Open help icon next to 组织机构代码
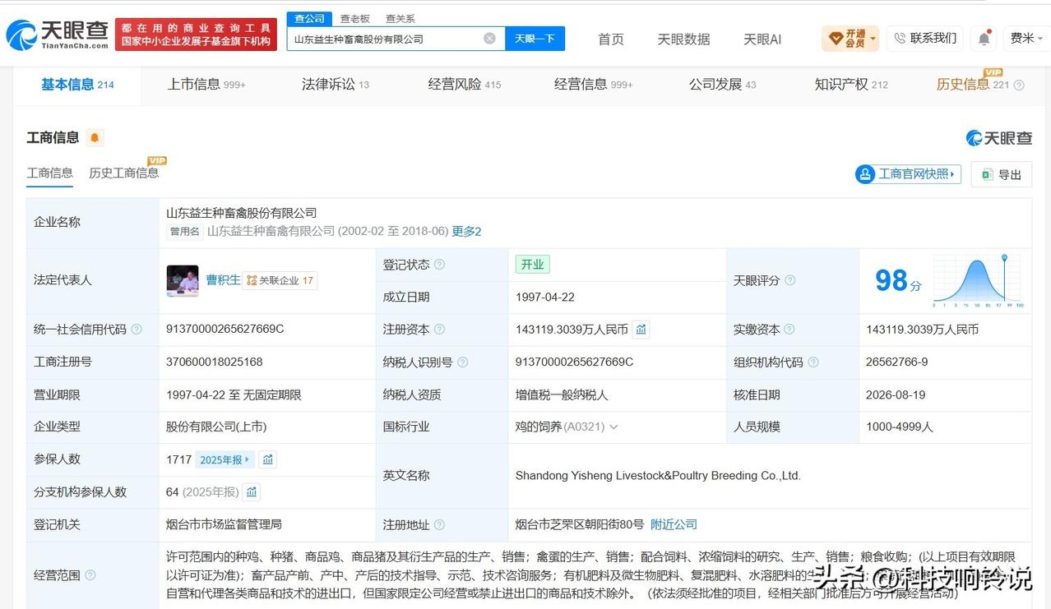1051x609 pixels. click(x=813, y=362)
